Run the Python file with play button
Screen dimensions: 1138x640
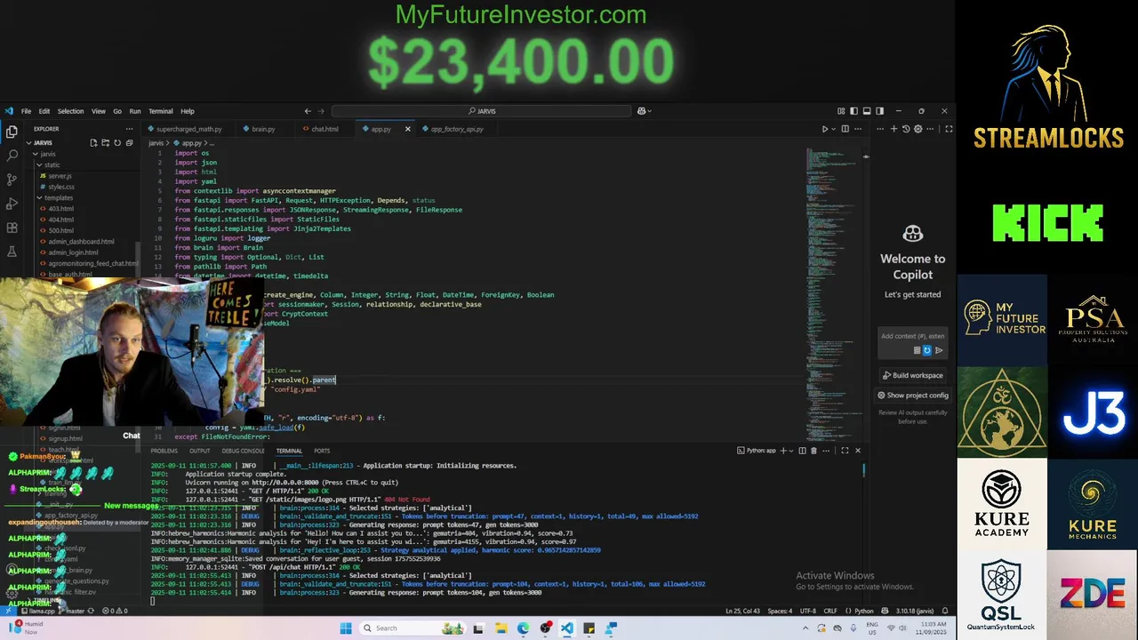pyautogui.click(x=825, y=129)
